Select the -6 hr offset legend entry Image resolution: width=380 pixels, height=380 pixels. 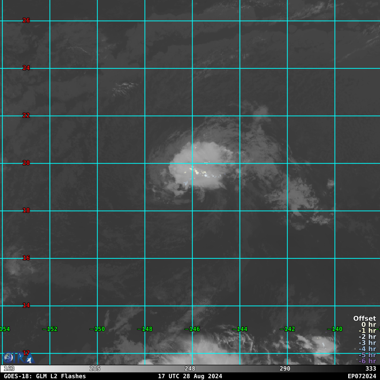coord(367,361)
